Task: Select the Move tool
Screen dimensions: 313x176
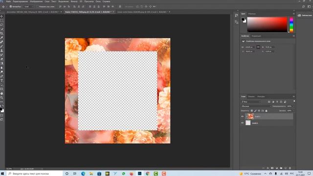Action: (x=2, y=16)
